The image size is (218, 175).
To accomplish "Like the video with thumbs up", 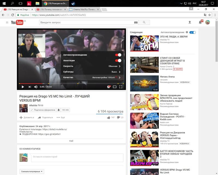I will tap(108, 118).
